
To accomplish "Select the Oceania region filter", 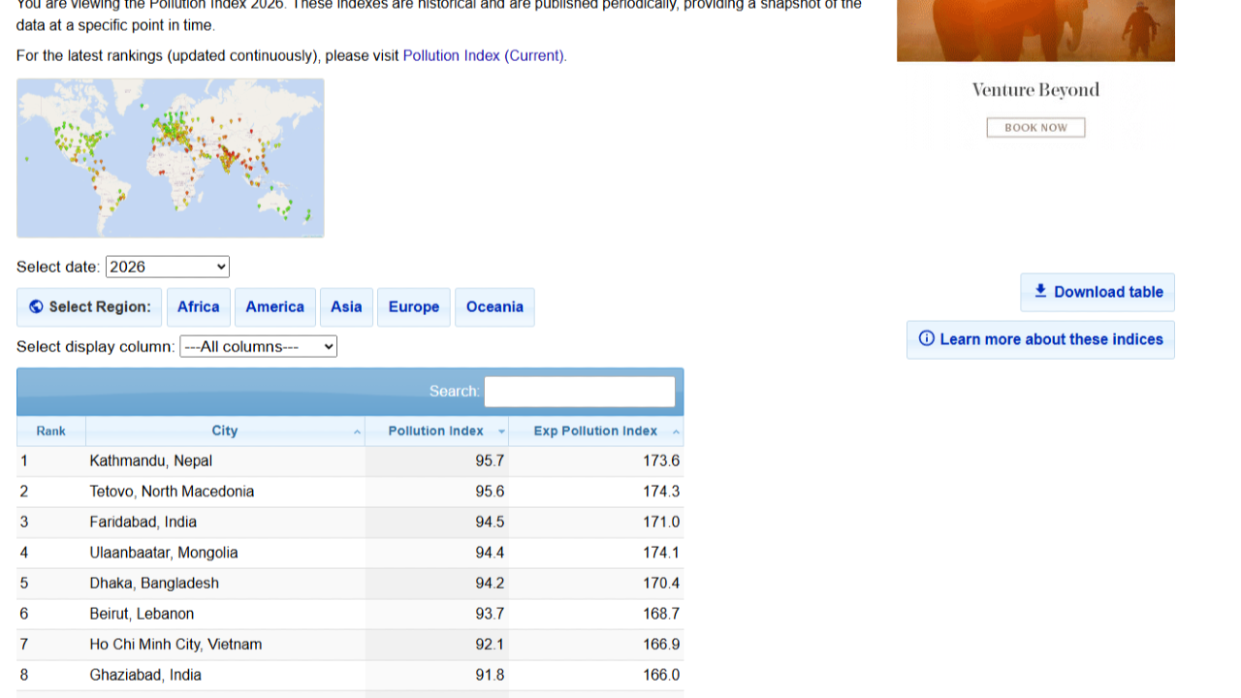I will (494, 306).
